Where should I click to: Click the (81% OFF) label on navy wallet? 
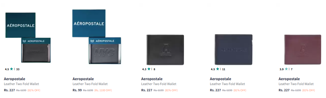(x=240, y=90)
